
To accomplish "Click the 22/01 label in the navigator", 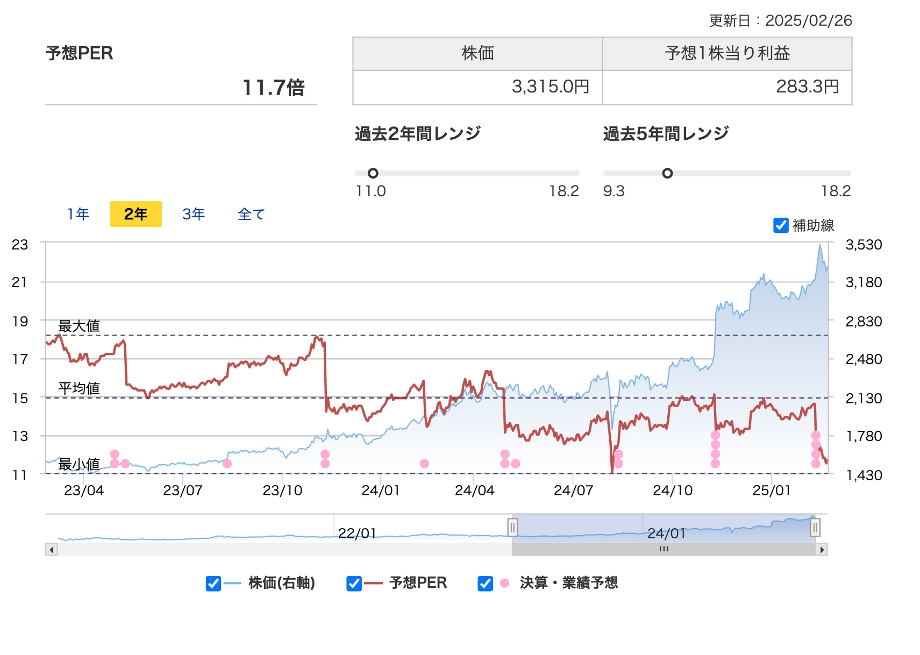I will (357, 533).
